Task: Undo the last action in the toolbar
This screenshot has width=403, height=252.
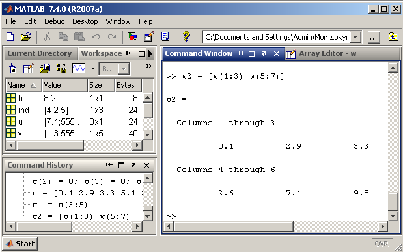Action: 96,37
